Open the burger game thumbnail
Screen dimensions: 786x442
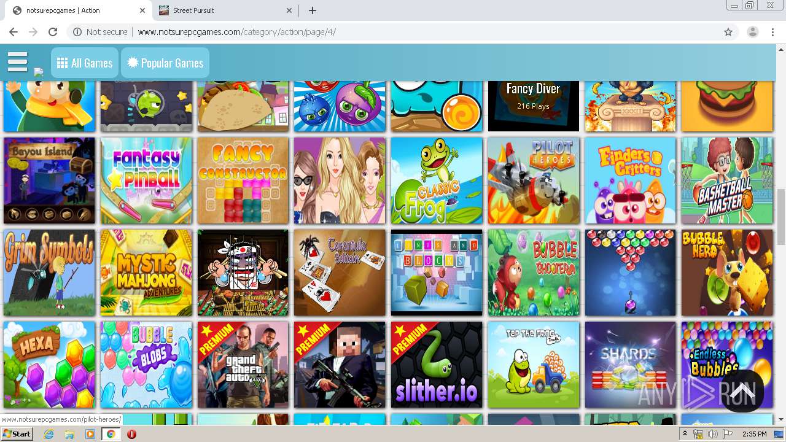pyautogui.click(x=727, y=106)
